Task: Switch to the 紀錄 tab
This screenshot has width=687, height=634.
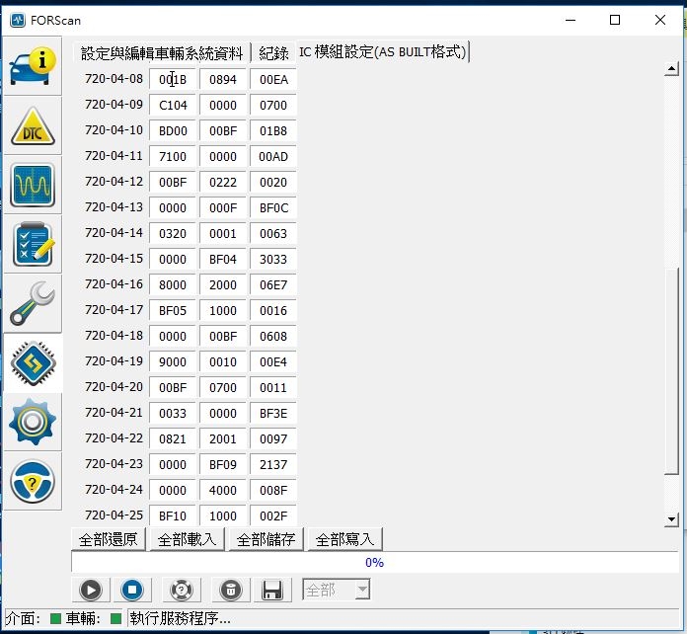Action: click(x=273, y=53)
